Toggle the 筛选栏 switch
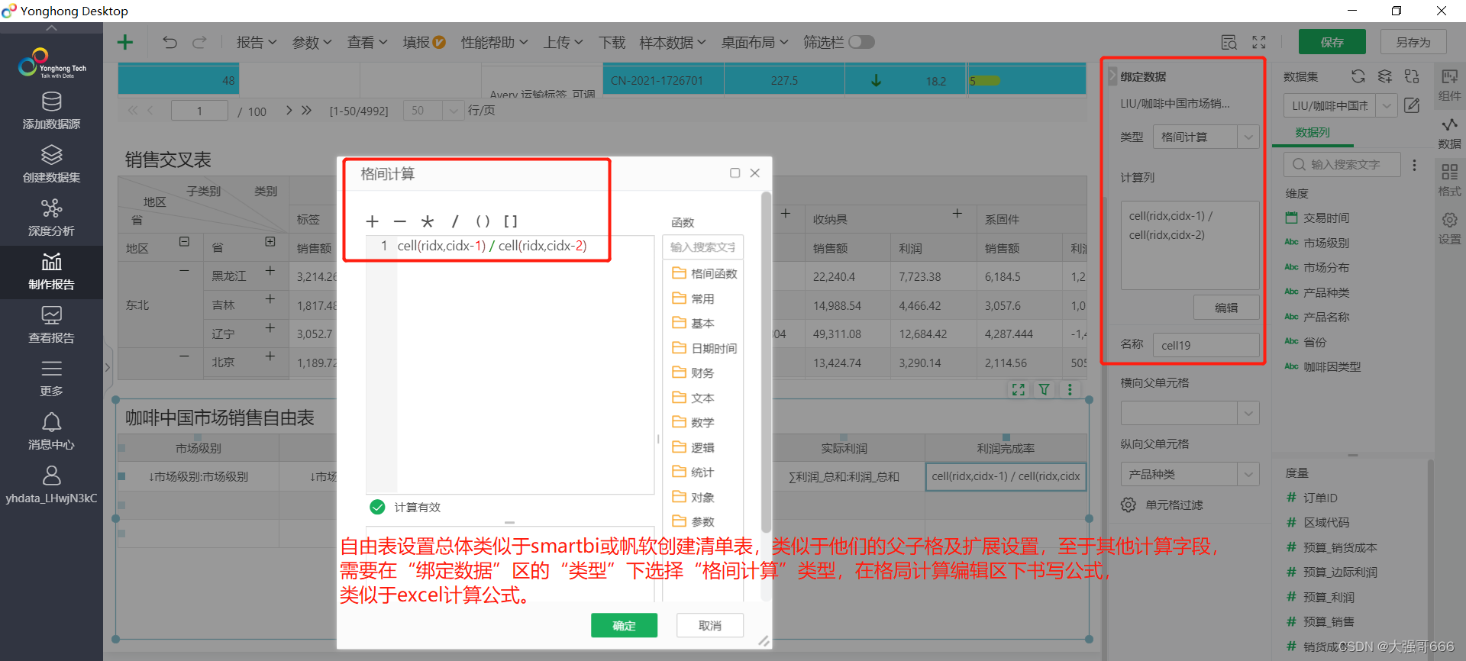 pyautogui.click(x=861, y=42)
